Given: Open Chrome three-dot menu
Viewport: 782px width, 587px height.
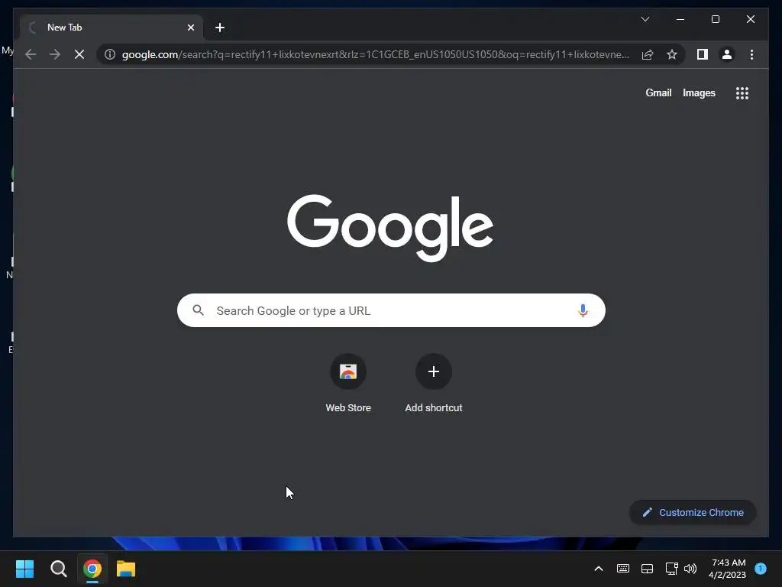Looking at the screenshot, I should click(x=751, y=54).
